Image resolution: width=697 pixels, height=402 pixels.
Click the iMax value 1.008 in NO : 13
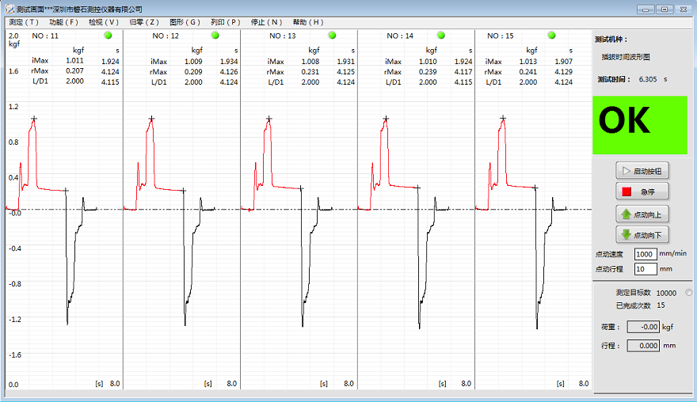click(x=310, y=62)
